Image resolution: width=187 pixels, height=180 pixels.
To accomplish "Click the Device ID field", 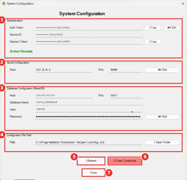I will pyautogui.click(x=89, y=35).
